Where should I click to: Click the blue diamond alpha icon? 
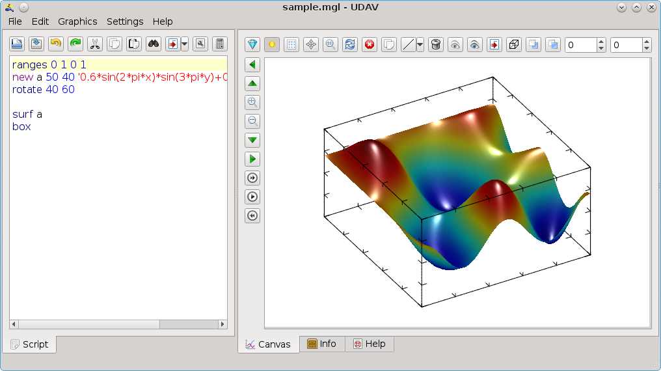coord(252,45)
